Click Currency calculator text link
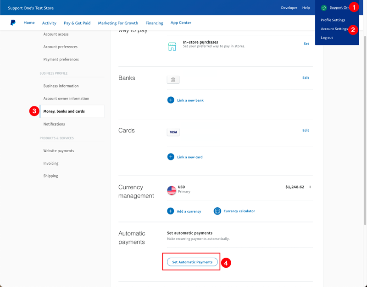 coord(239,211)
